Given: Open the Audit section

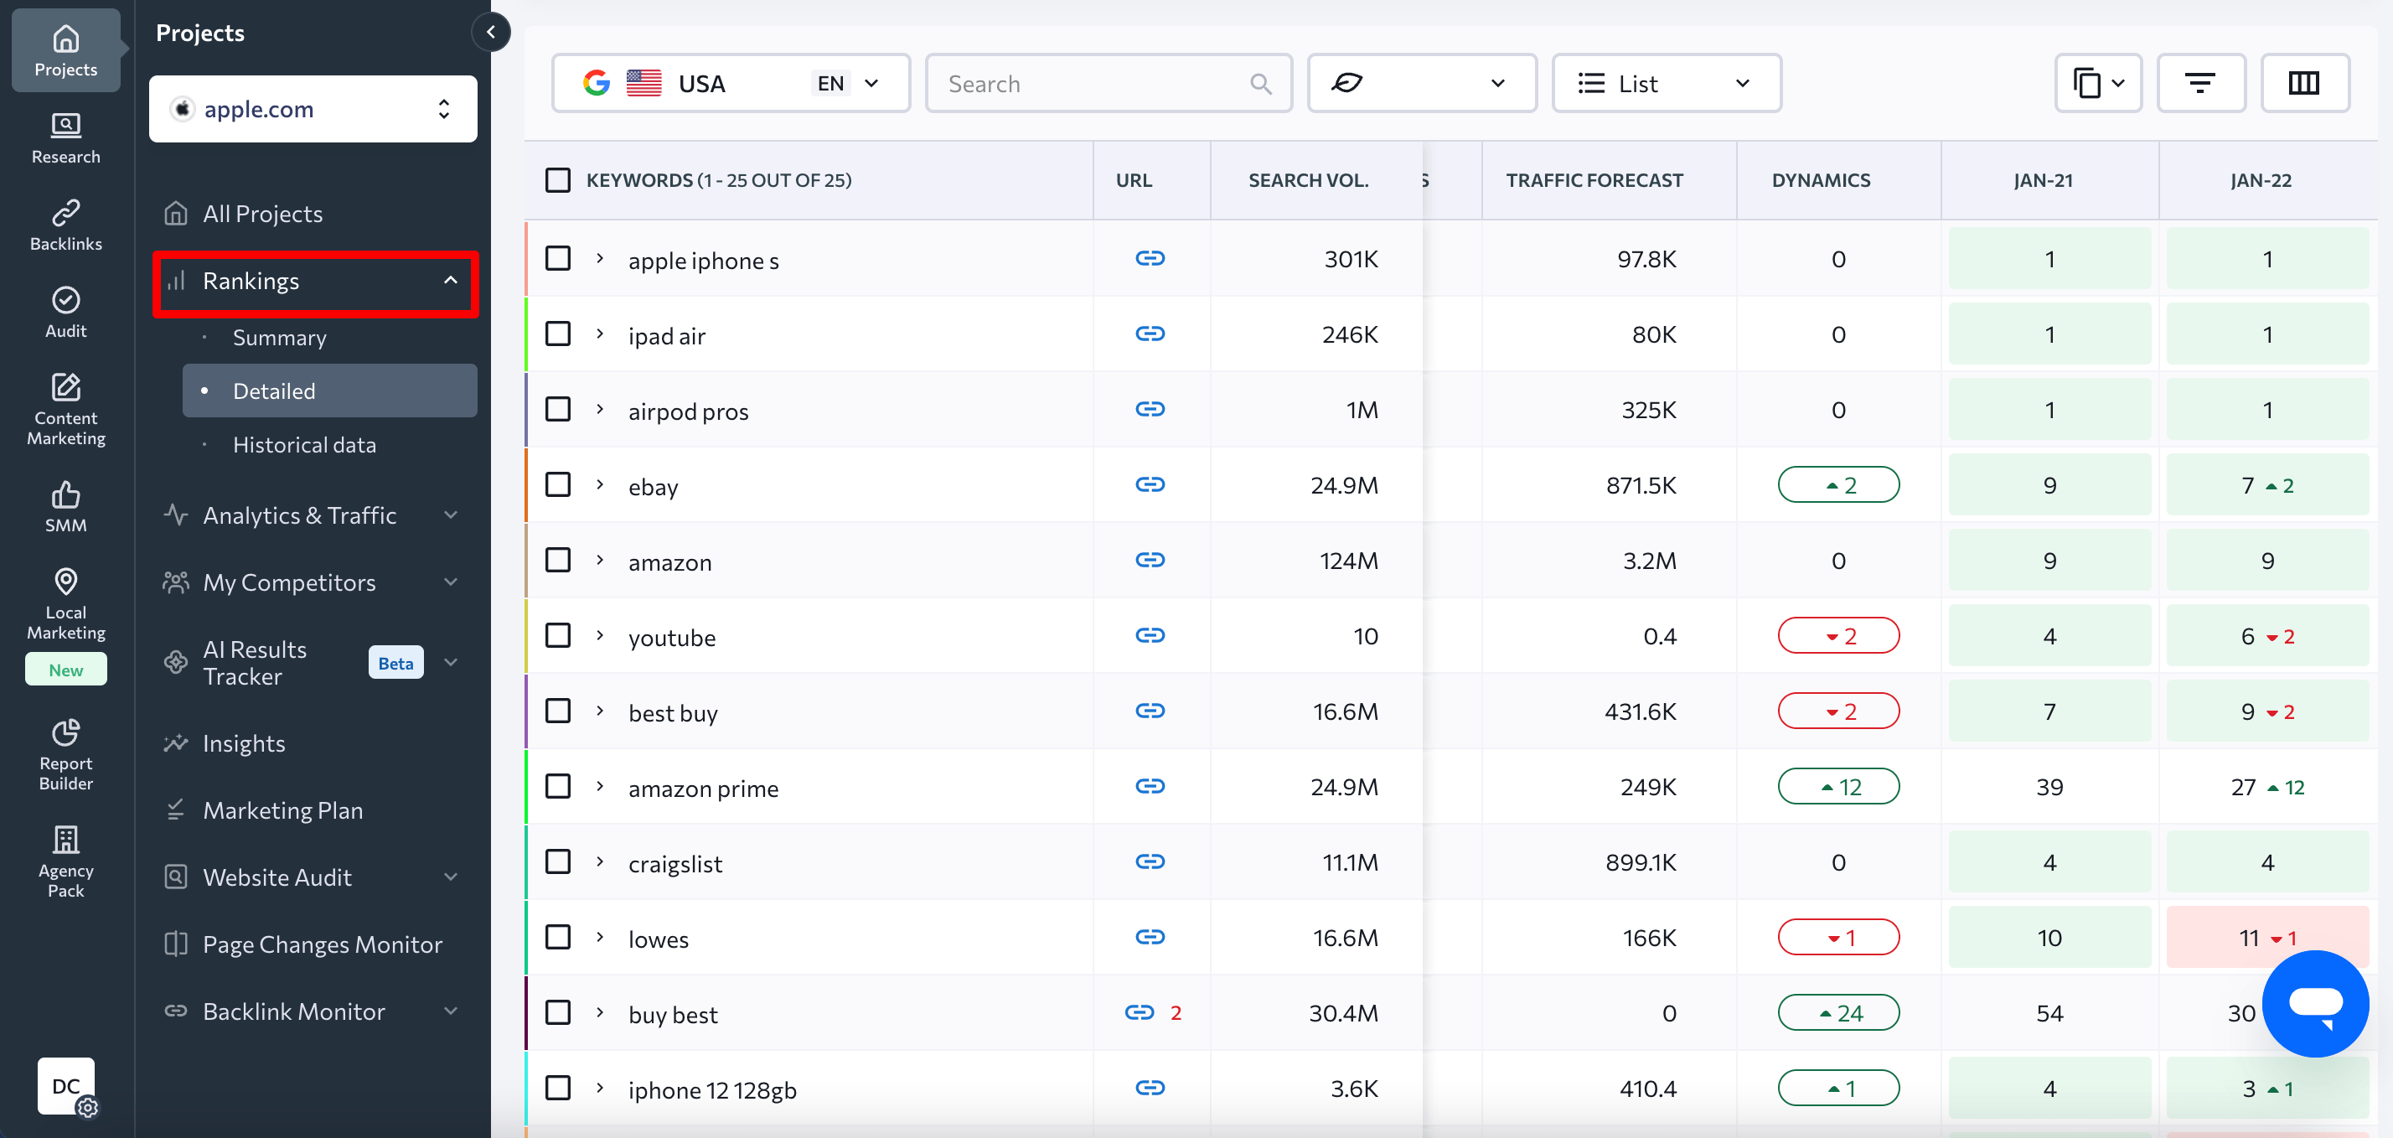Looking at the screenshot, I should click(65, 312).
